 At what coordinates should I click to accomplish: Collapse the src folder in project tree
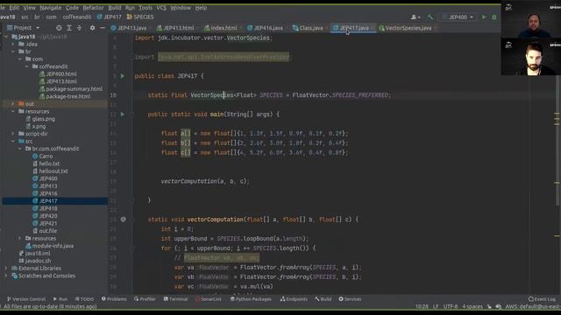(x=13, y=142)
